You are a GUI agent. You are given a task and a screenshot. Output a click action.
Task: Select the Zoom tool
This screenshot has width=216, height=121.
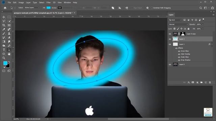click(4, 58)
